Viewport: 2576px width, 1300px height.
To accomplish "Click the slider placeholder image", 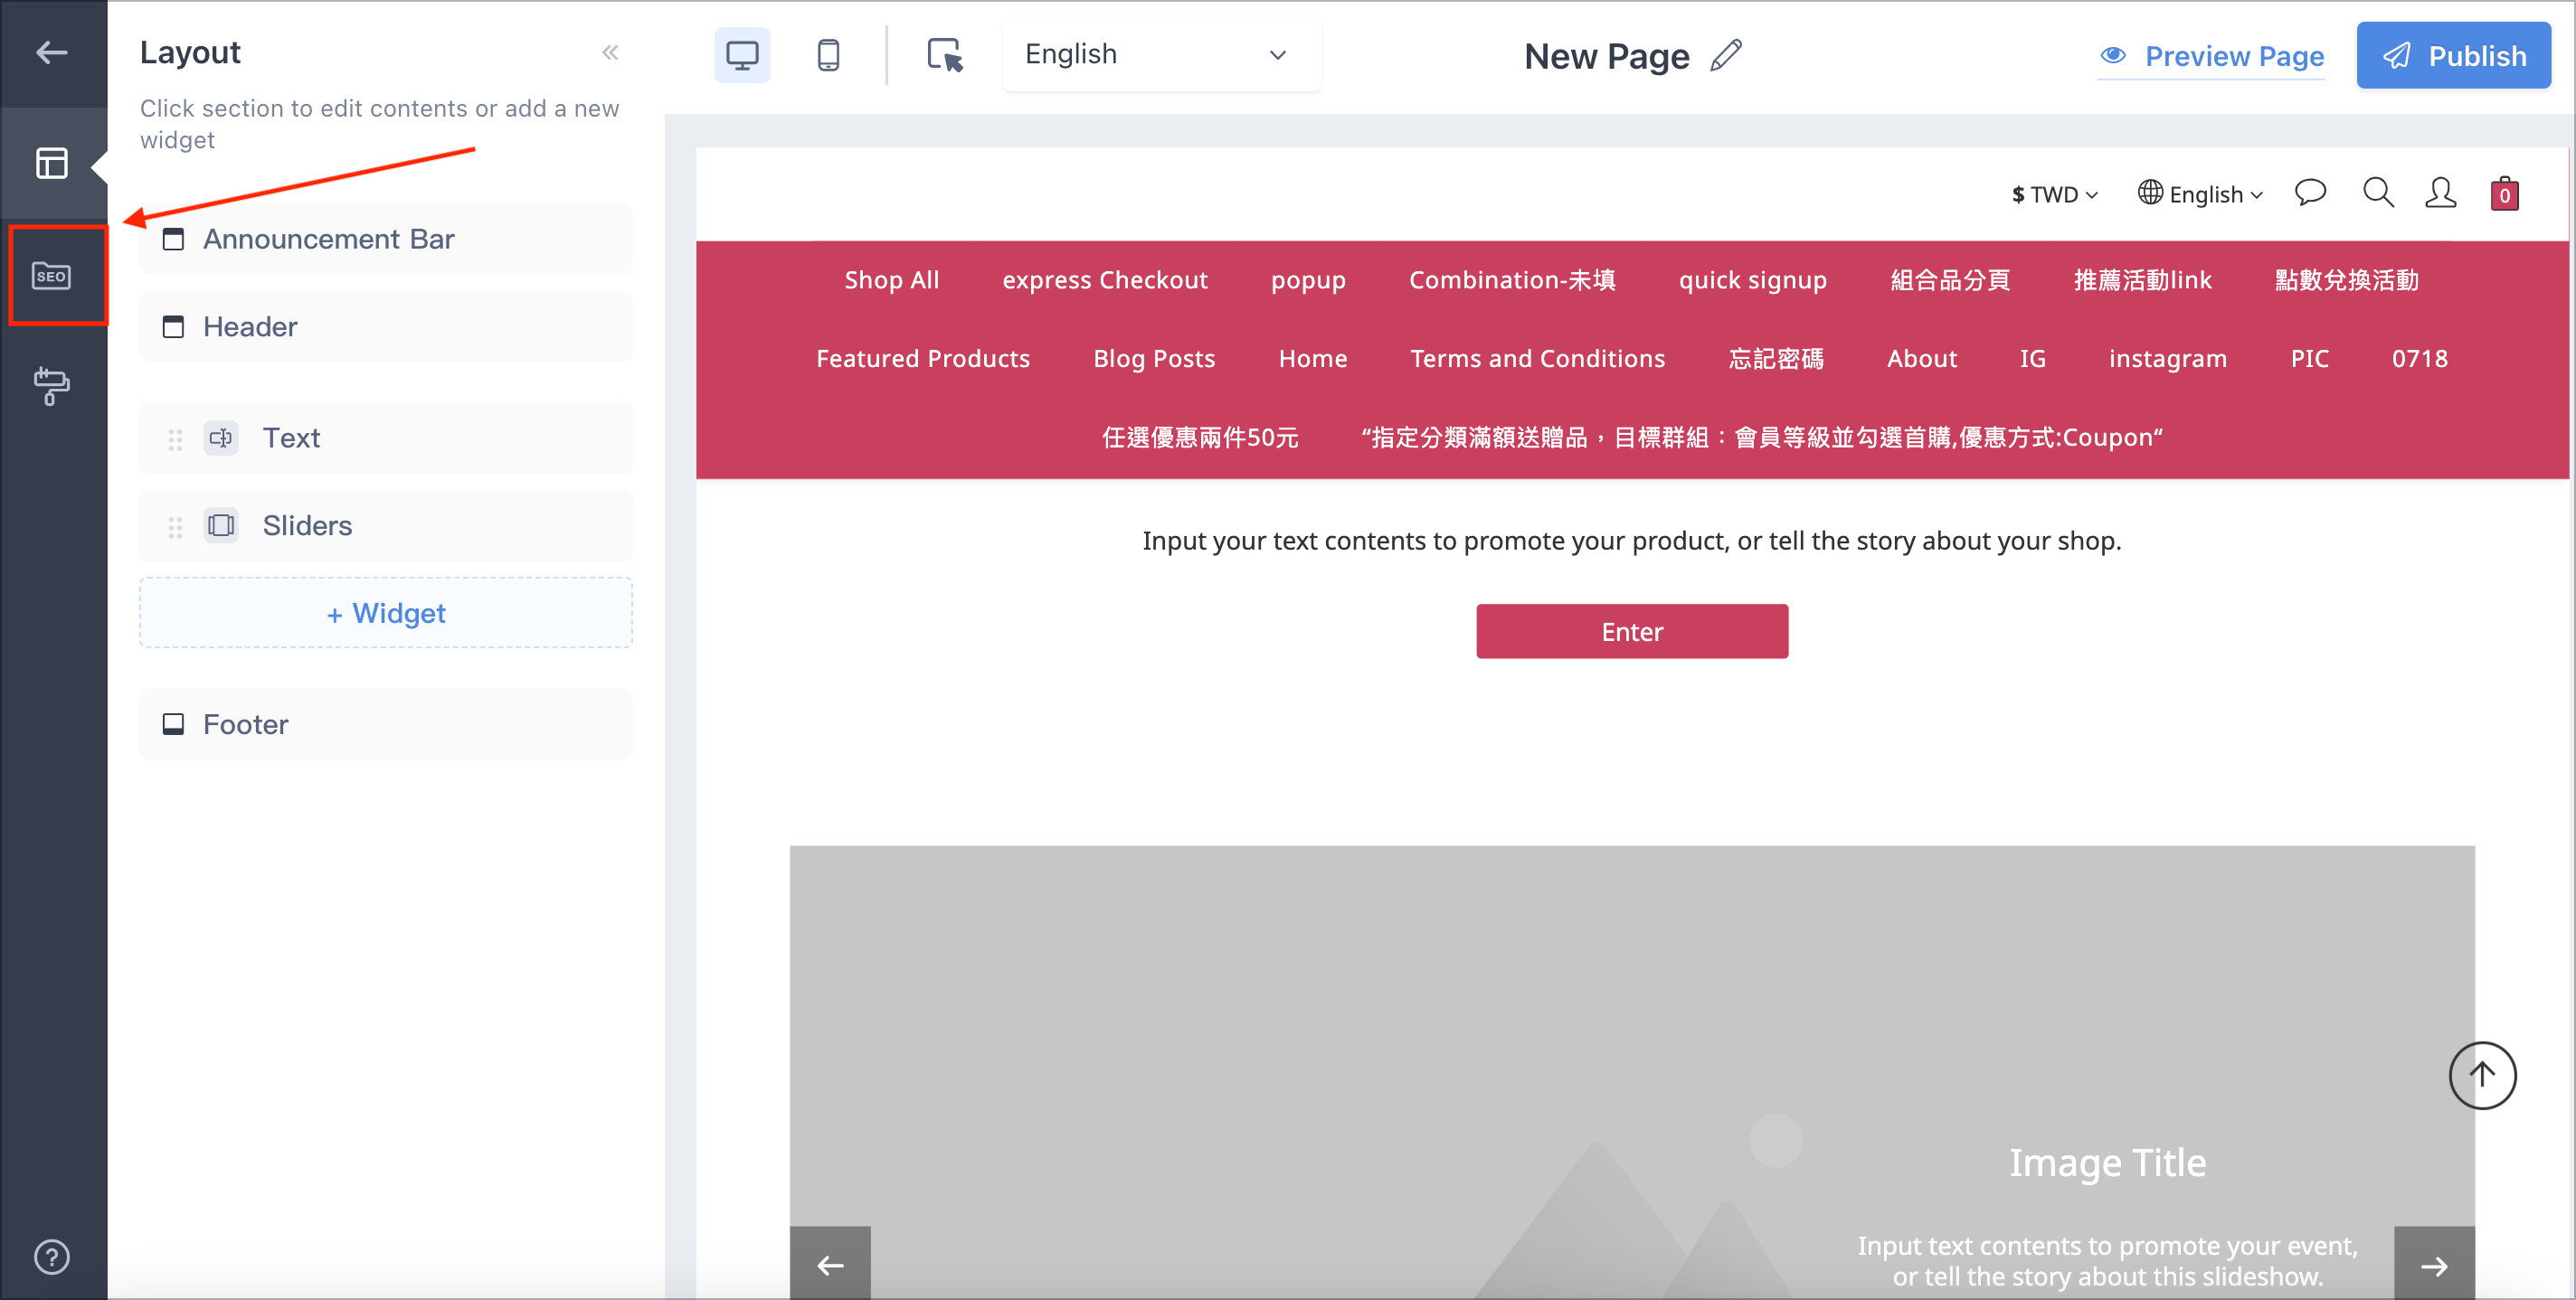I will click(x=1632, y=1073).
